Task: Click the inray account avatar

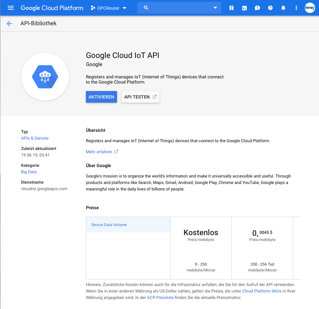Action: [310, 8]
